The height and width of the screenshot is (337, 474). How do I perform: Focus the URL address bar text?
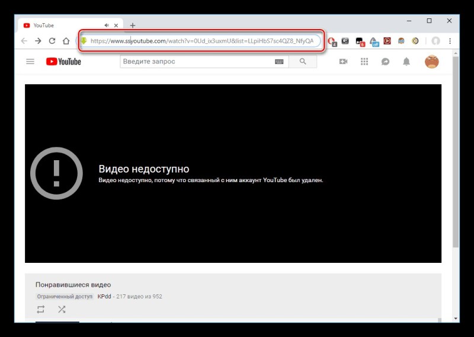pyautogui.click(x=201, y=41)
